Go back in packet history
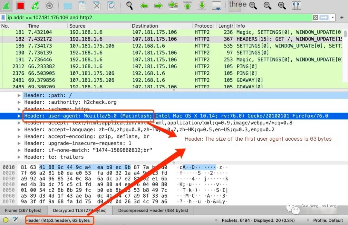 point(144,5)
